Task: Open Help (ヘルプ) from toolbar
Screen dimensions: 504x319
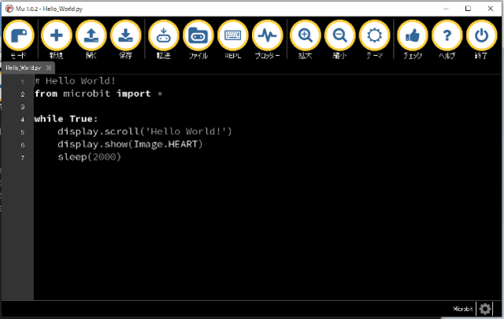Action: [x=447, y=36]
